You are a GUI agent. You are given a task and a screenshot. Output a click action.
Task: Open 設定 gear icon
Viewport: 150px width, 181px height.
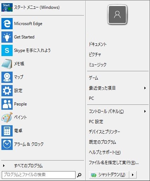(7, 91)
